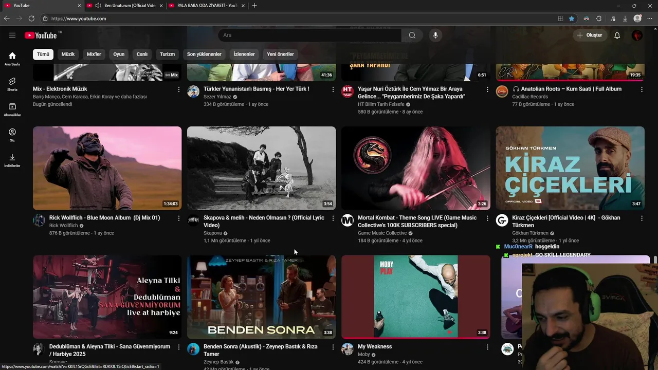Open options menu for My Weakness video
This screenshot has width=658, height=370.
click(x=487, y=347)
